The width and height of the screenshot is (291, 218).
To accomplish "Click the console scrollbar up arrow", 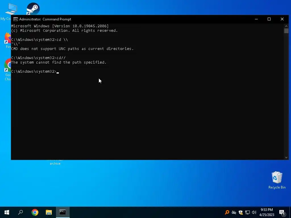I will point(286,26).
